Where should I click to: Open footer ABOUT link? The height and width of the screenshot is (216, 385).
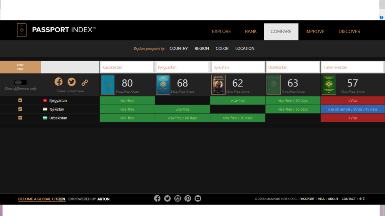click(333, 199)
